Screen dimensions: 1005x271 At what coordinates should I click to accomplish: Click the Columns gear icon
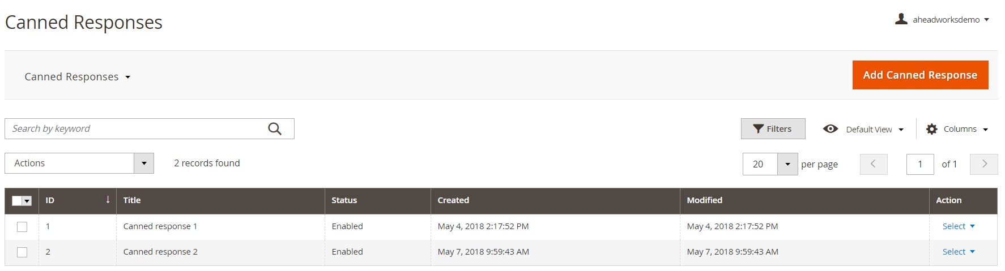[931, 129]
